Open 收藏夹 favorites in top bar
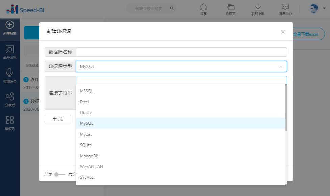Screen dimensions: 330x196 [x=230, y=7]
